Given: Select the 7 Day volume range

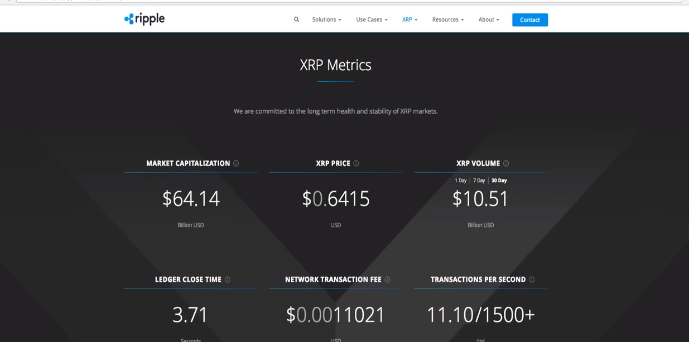Looking at the screenshot, I should [479, 180].
